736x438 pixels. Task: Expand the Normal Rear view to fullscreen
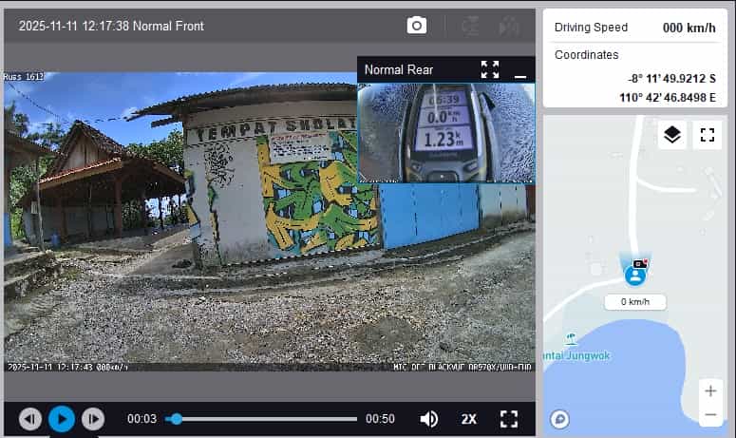pos(490,69)
